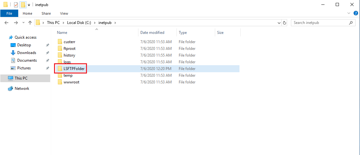Select the LSFTPFolder folder
Viewport: 360px width, 155px height.
click(74, 69)
